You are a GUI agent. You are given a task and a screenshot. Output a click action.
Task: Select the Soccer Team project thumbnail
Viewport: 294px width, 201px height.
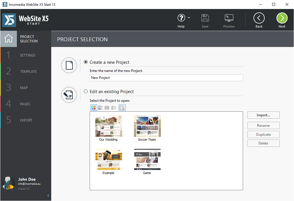(147, 126)
